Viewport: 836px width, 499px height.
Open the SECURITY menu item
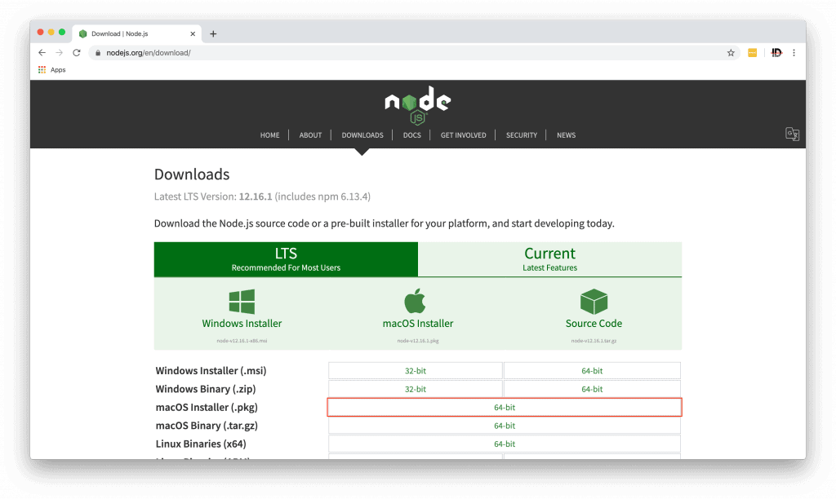tap(522, 135)
